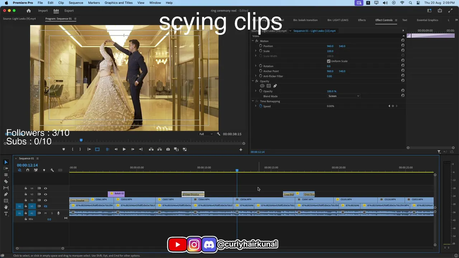Click the Program monitor Add Marker button
Screen dimensions: 459x258
point(64,149)
